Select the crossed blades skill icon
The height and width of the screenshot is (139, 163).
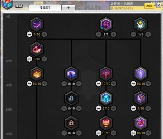click(x=141, y=24)
